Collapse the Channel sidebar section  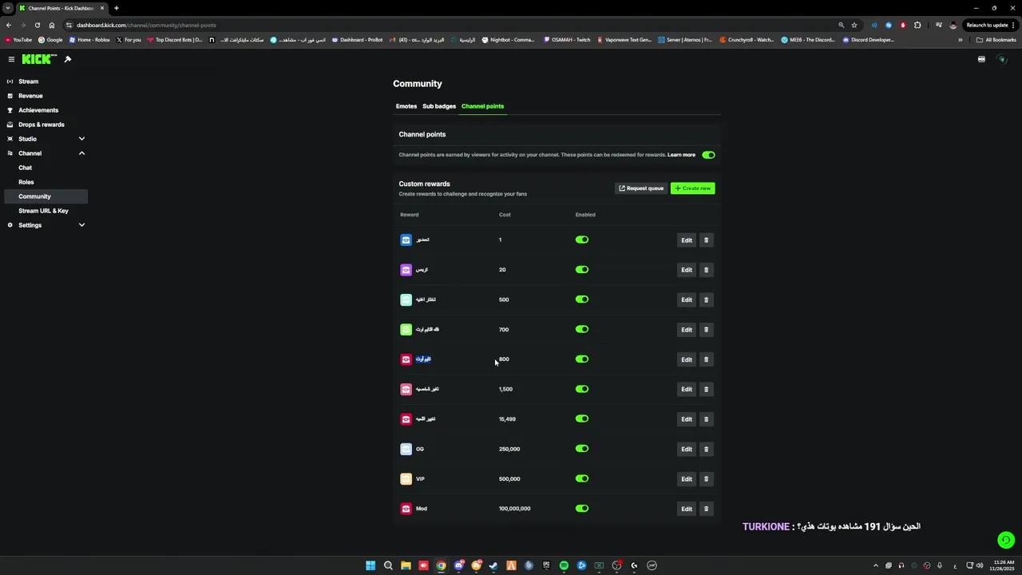81,153
